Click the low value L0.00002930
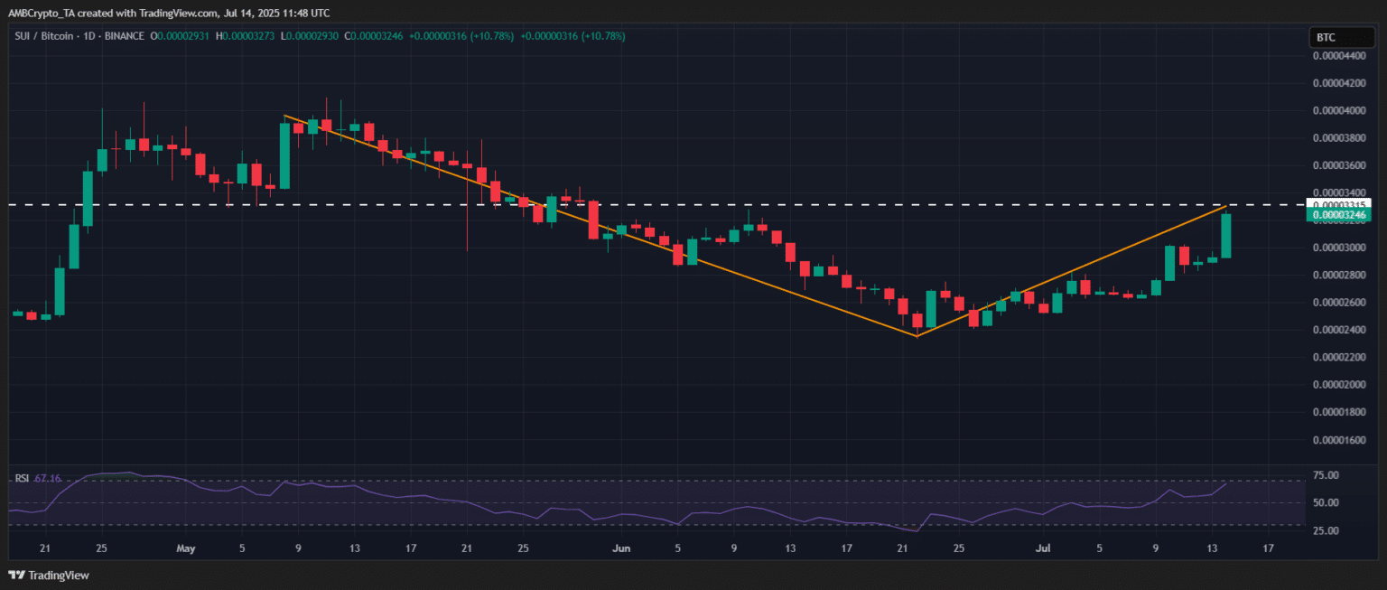Viewport: 1387px width, 590px height. point(310,35)
